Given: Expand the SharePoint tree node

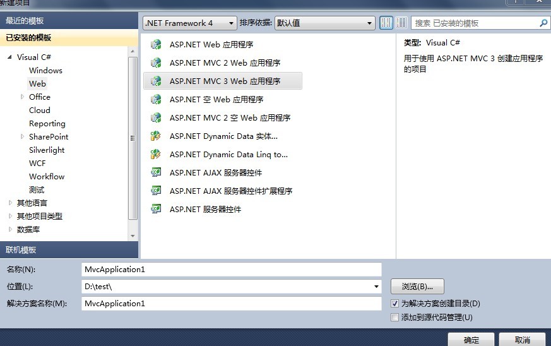Looking at the screenshot, I should [x=22, y=136].
